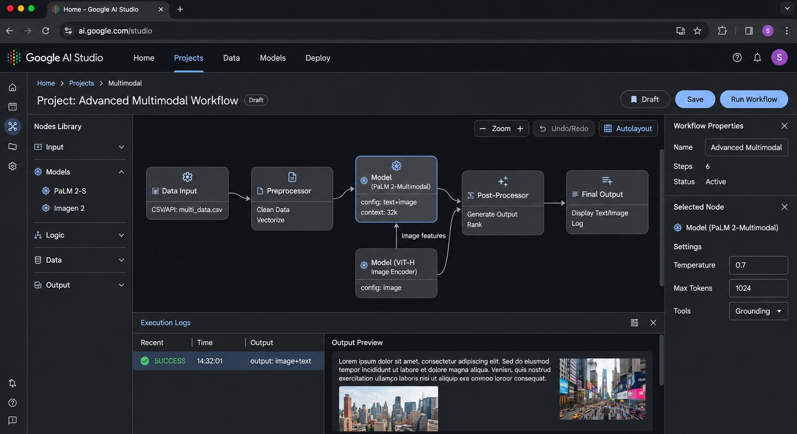The width and height of the screenshot is (797, 434).
Task: Select PaLM 2-S in Models list
Action: click(x=70, y=191)
